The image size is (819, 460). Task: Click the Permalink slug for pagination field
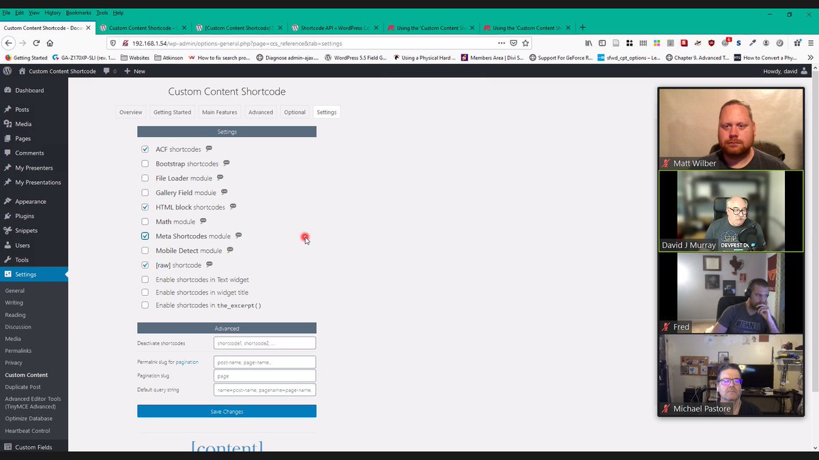(x=265, y=362)
